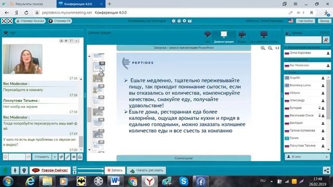The height and width of the screenshot is (187, 333).
Task: Zoom in on the presentation slide
Action: pyautogui.click(x=263, y=48)
